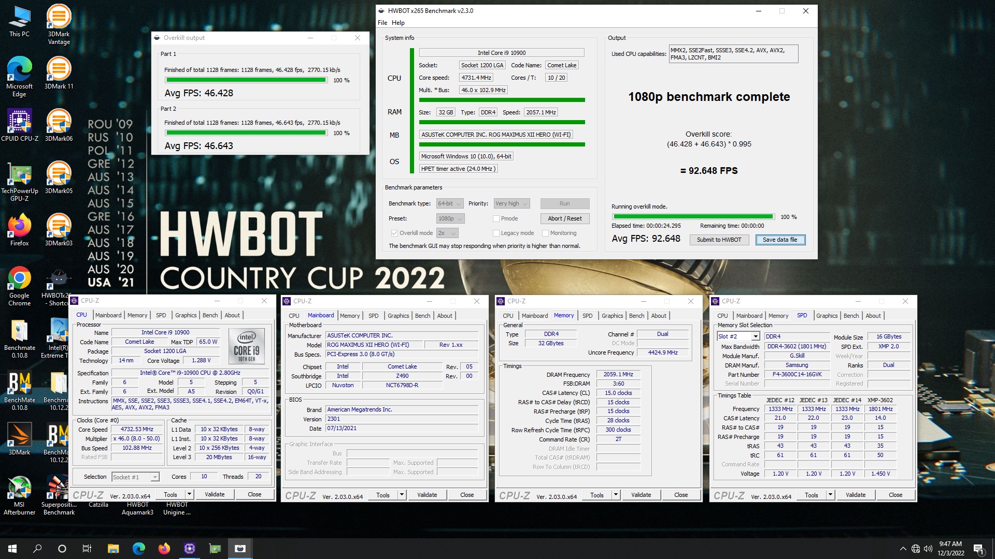Open taskbar Search
The image size is (995, 559).
coord(37,549)
